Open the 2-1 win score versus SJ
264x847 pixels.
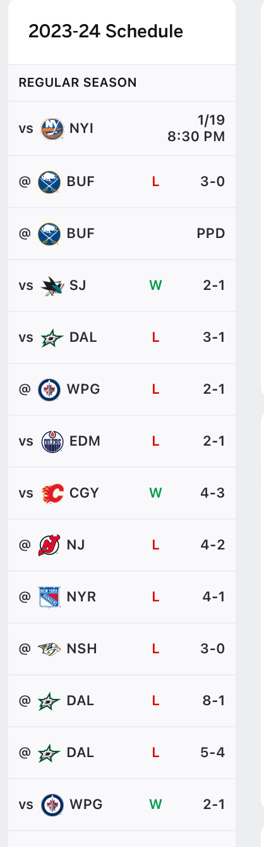tap(213, 285)
